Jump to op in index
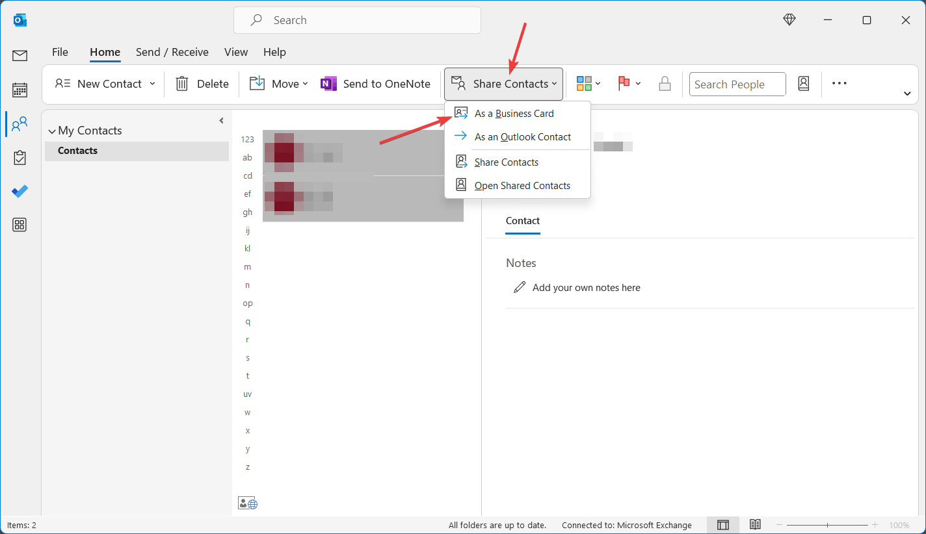This screenshot has width=926, height=534. [247, 303]
